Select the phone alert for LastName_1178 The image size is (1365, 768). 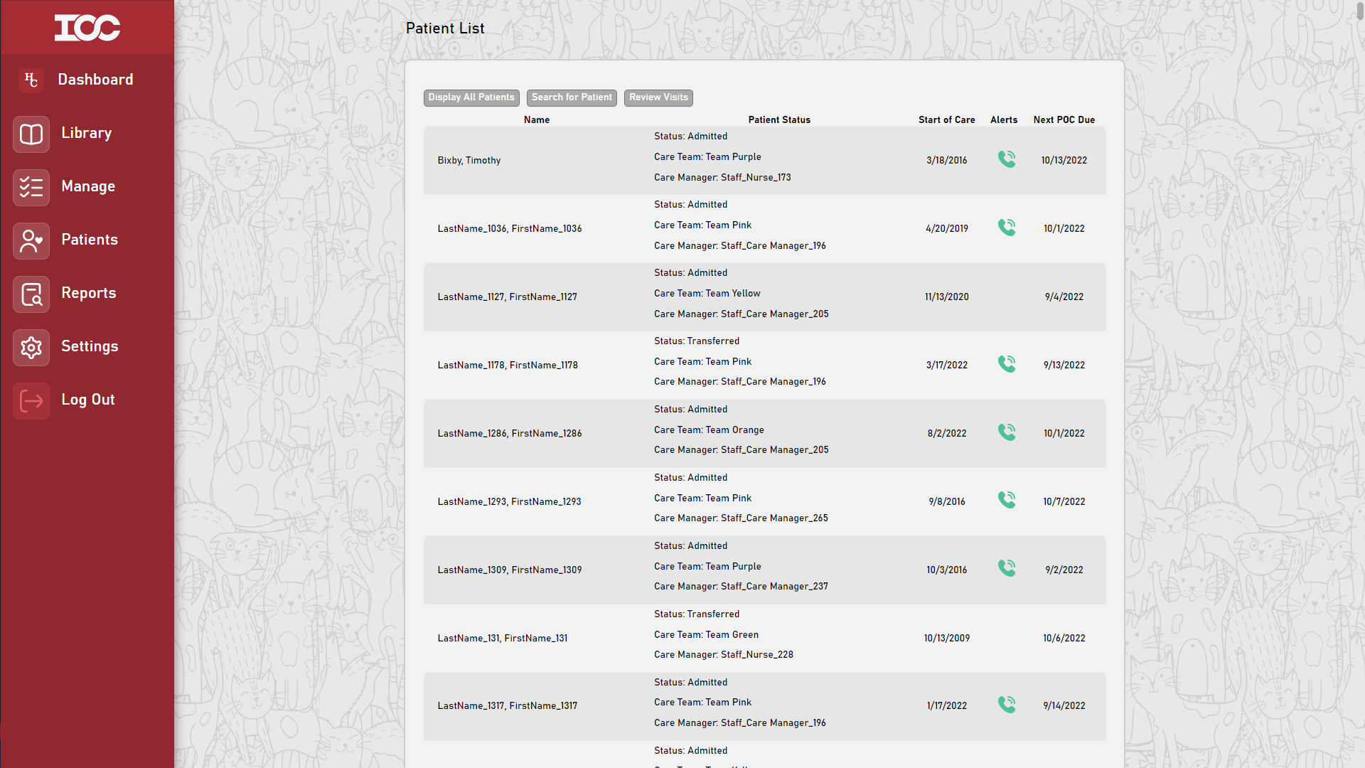click(x=1007, y=363)
